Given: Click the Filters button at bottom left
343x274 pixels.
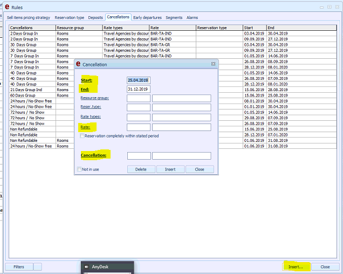Looking at the screenshot, I should pos(19,266).
